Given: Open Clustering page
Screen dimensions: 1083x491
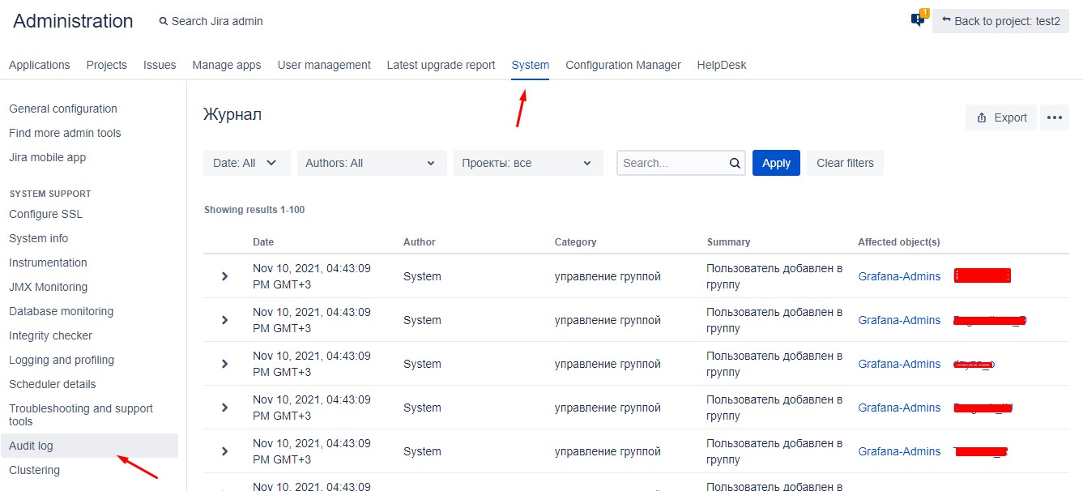Looking at the screenshot, I should (34, 470).
